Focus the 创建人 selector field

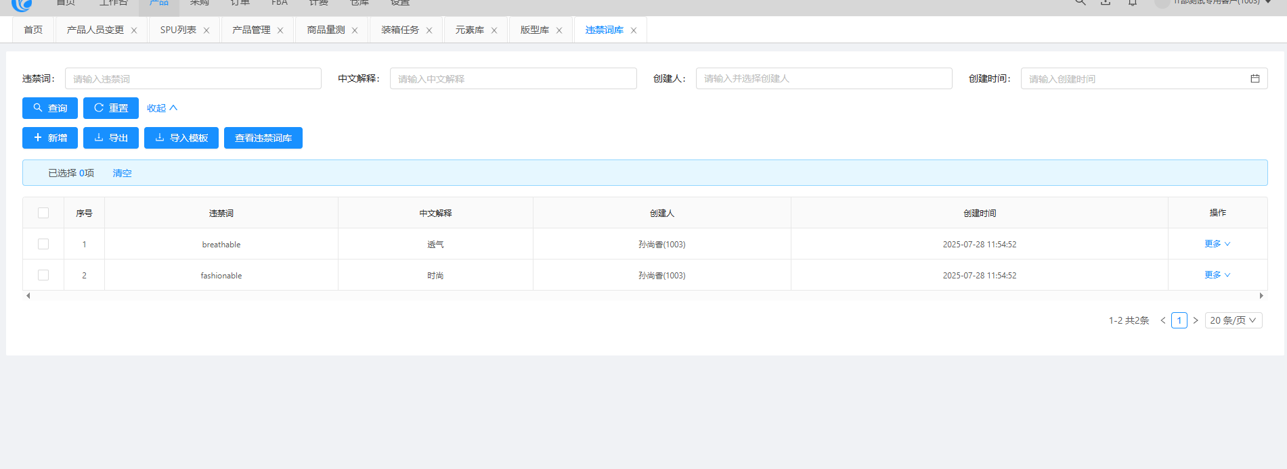(824, 78)
